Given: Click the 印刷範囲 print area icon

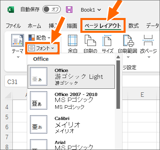Looking at the screenshot, I should (128, 40).
